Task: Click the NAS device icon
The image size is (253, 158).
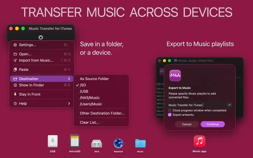Action: (97, 143)
